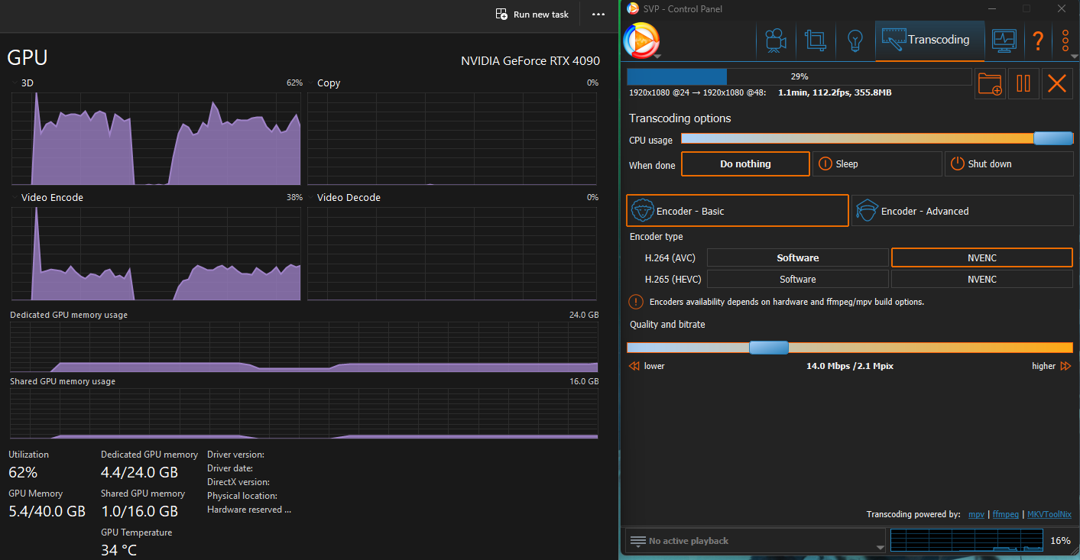The width and height of the screenshot is (1080, 560).
Task: Choose Software encoder for H.265 (HEVC)
Action: coord(797,280)
